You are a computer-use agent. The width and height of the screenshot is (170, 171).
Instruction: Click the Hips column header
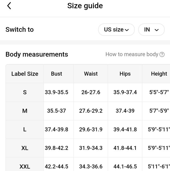pyautogui.click(x=125, y=74)
